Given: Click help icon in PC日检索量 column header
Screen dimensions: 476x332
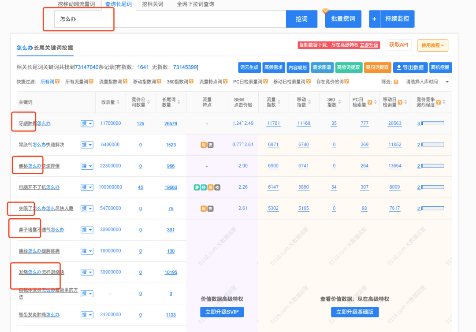Looking at the screenshot, I should (370, 102).
